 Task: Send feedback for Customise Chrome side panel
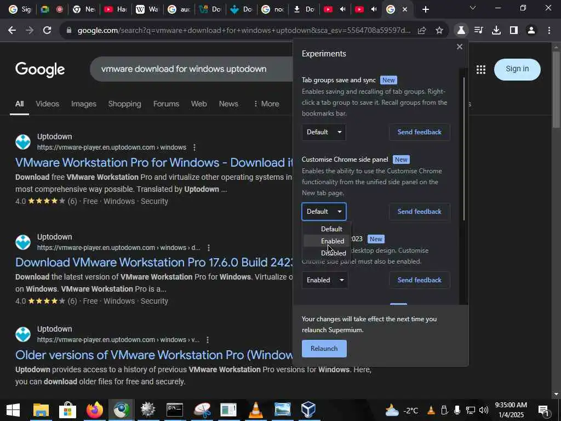click(419, 212)
